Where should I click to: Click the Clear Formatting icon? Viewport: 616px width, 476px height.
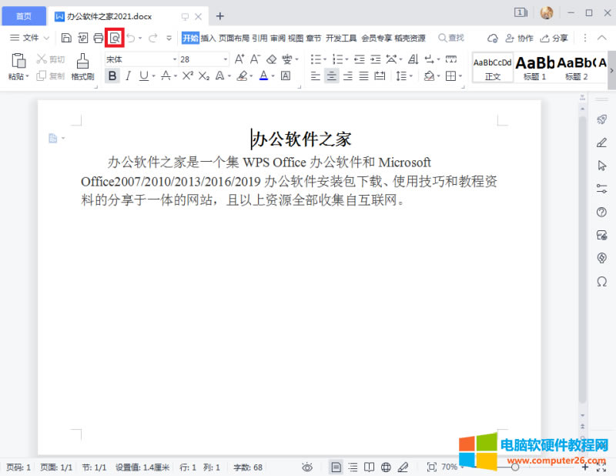coord(270,58)
